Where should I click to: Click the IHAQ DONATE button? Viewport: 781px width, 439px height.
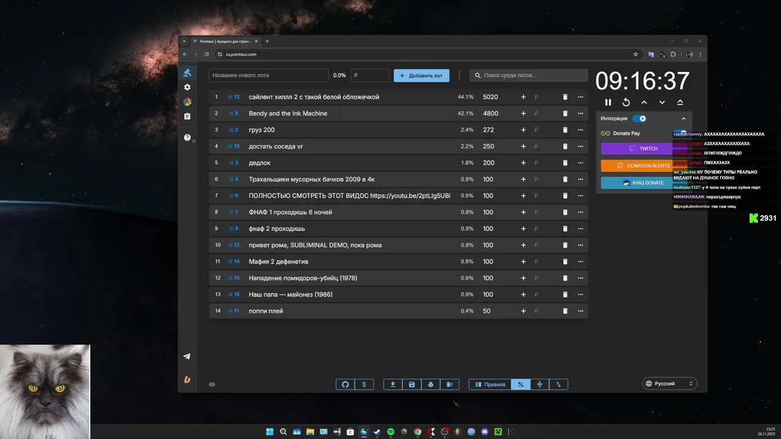[644, 182]
